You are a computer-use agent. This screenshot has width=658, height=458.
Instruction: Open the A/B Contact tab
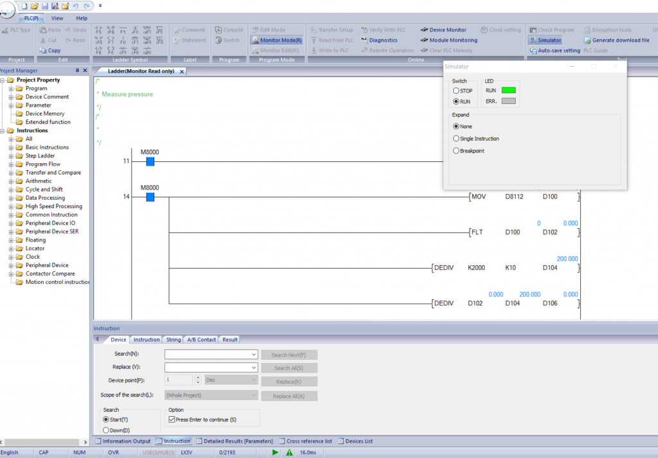pyautogui.click(x=201, y=339)
